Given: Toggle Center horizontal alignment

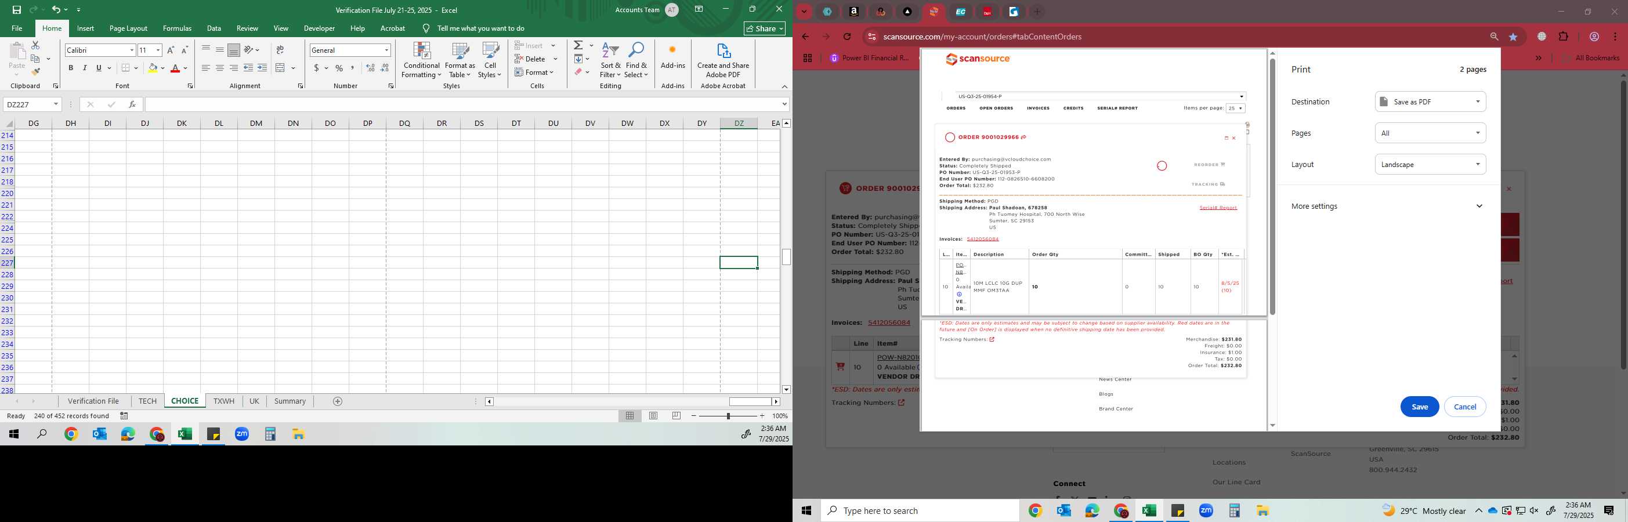Looking at the screenshot, I should (x=219, y=68).
